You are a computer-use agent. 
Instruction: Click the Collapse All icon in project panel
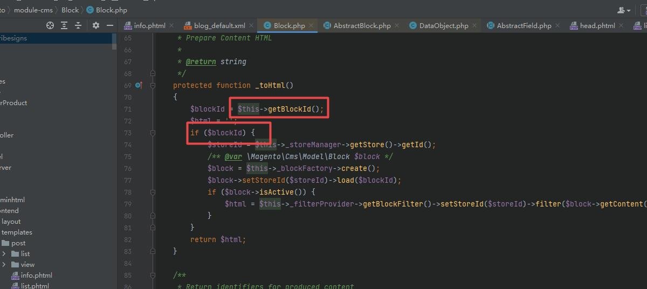78,25
